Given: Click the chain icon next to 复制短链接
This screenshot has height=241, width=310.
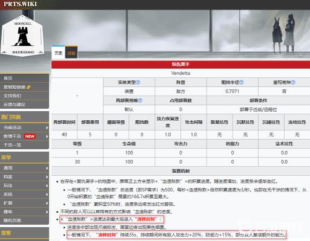Looking at the screenshot, I should [x=28, y=87].
